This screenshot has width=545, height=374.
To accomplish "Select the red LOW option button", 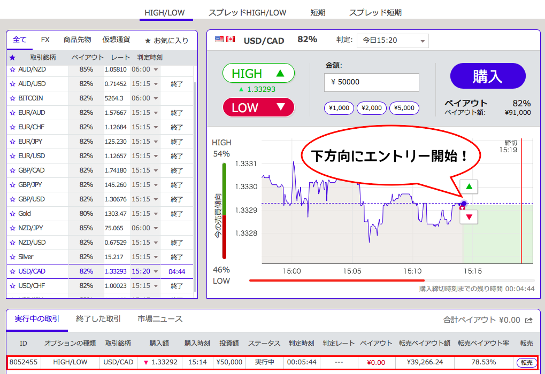I will point(258,107).
